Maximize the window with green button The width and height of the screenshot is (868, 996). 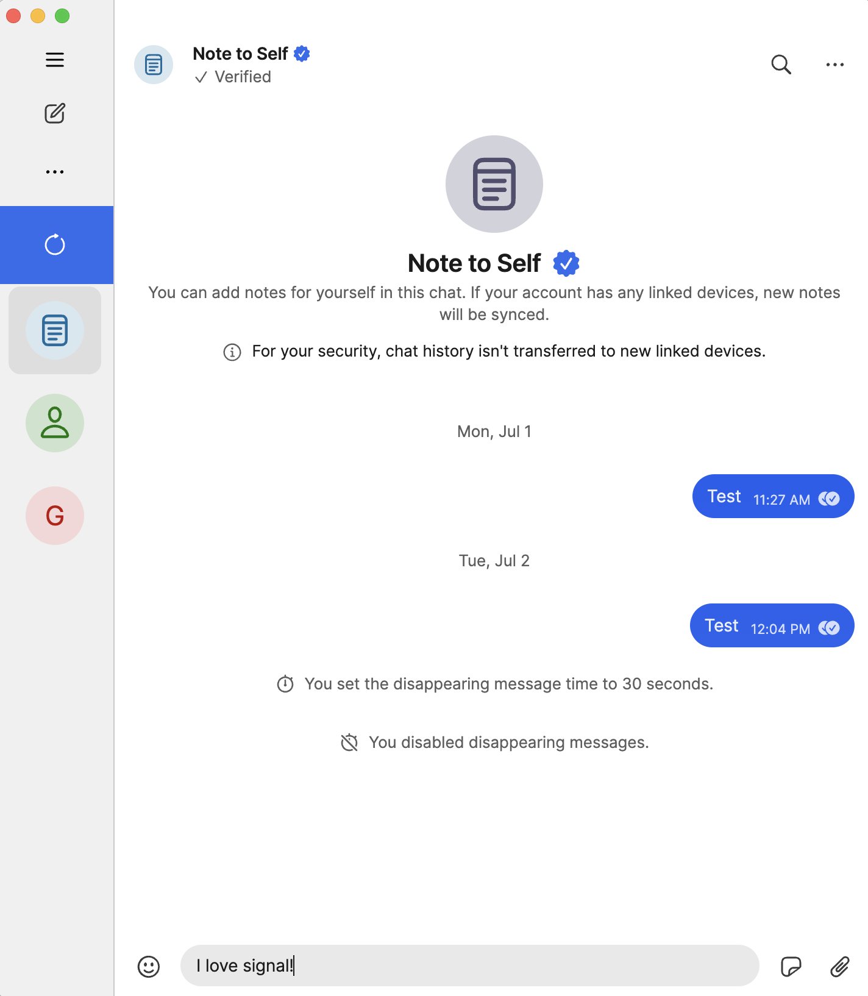[62, 16]
